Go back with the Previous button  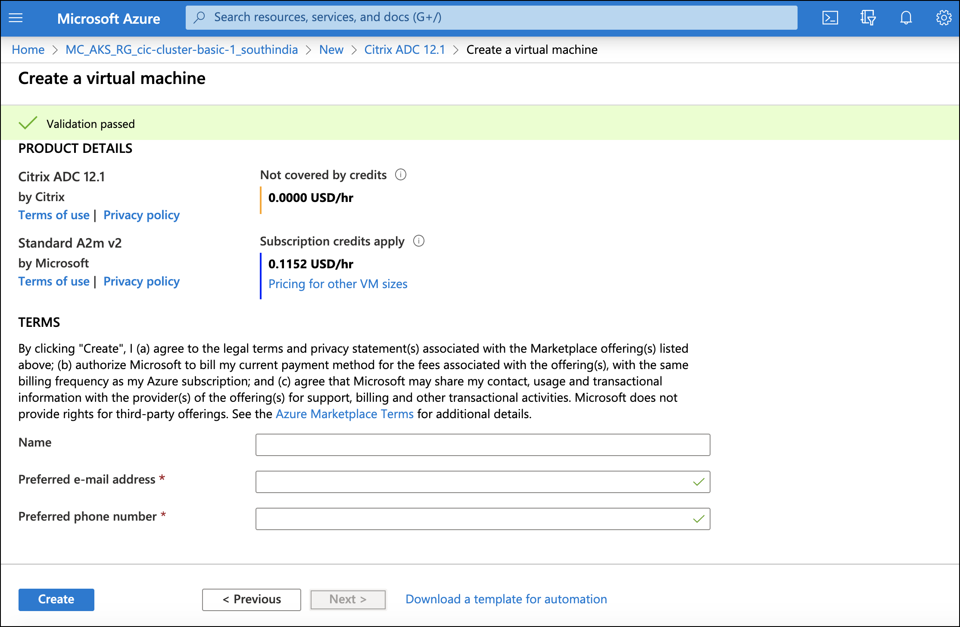tap(252, 599)
